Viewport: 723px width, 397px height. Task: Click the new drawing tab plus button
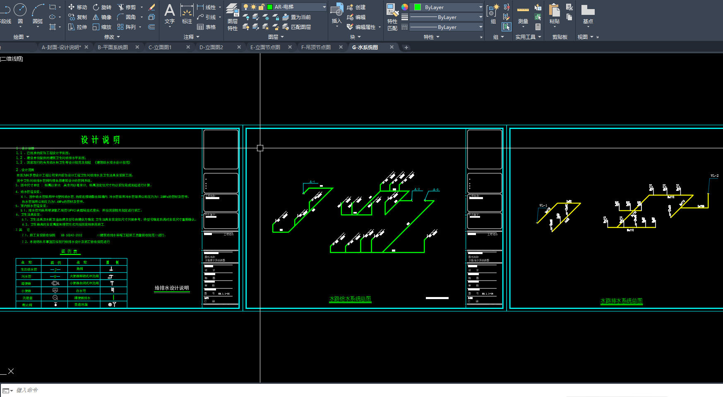click(x=406, y=47)
